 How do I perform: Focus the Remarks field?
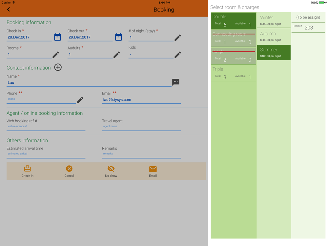pyautogui.click(x=141, y=155)
